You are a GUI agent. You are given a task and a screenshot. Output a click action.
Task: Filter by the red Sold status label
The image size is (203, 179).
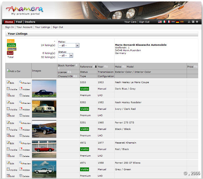[10, 53]
